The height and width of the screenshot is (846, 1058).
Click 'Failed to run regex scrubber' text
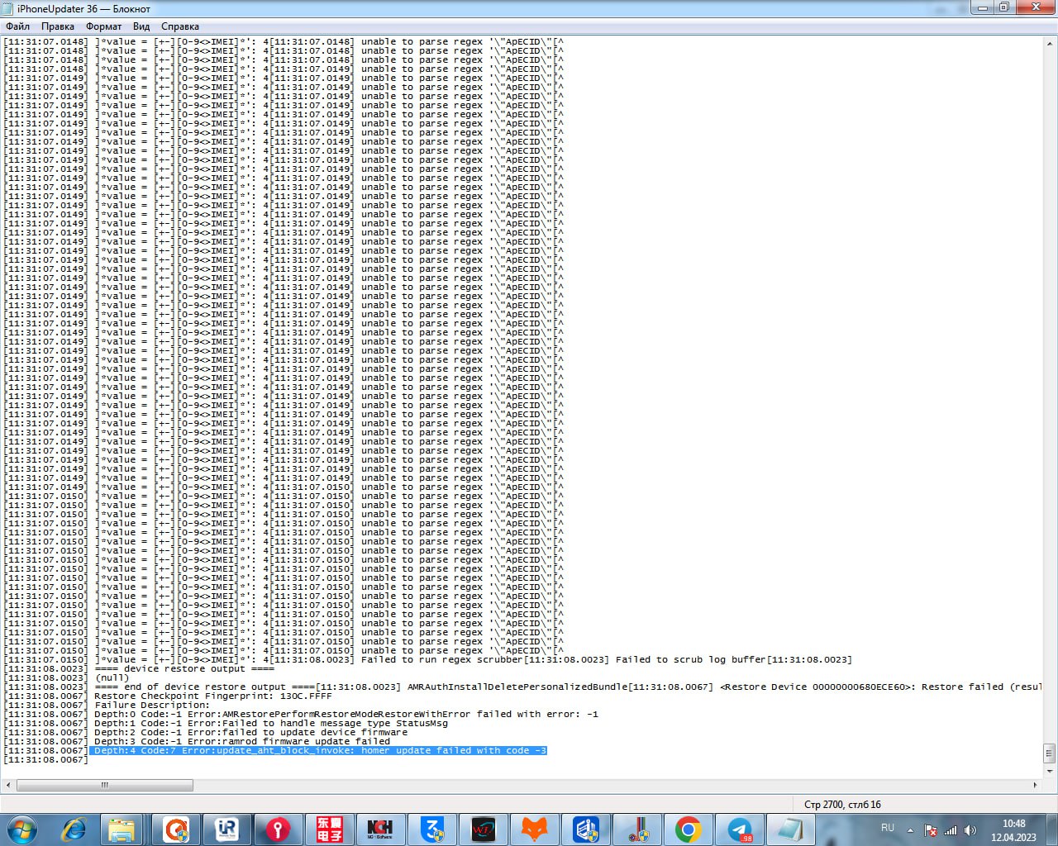pos(442,660)
